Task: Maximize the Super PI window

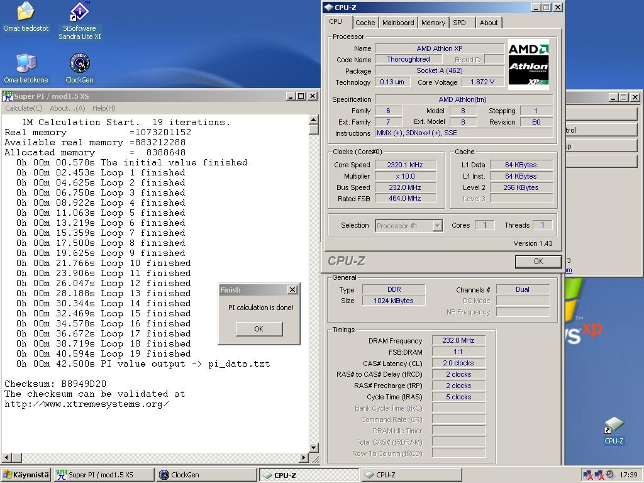Action: 301,96
